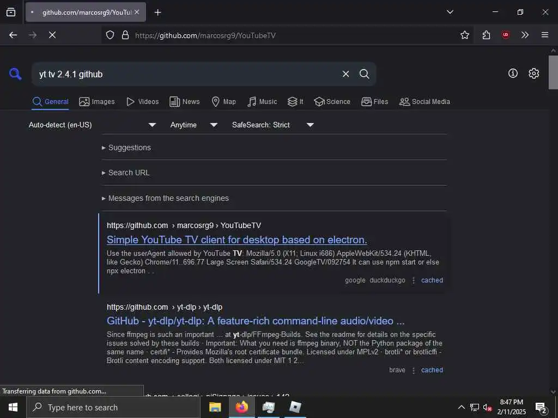Viewport: 558px width, 418px height.
Task: Open a new browser tab
Action: click(157, 13)
